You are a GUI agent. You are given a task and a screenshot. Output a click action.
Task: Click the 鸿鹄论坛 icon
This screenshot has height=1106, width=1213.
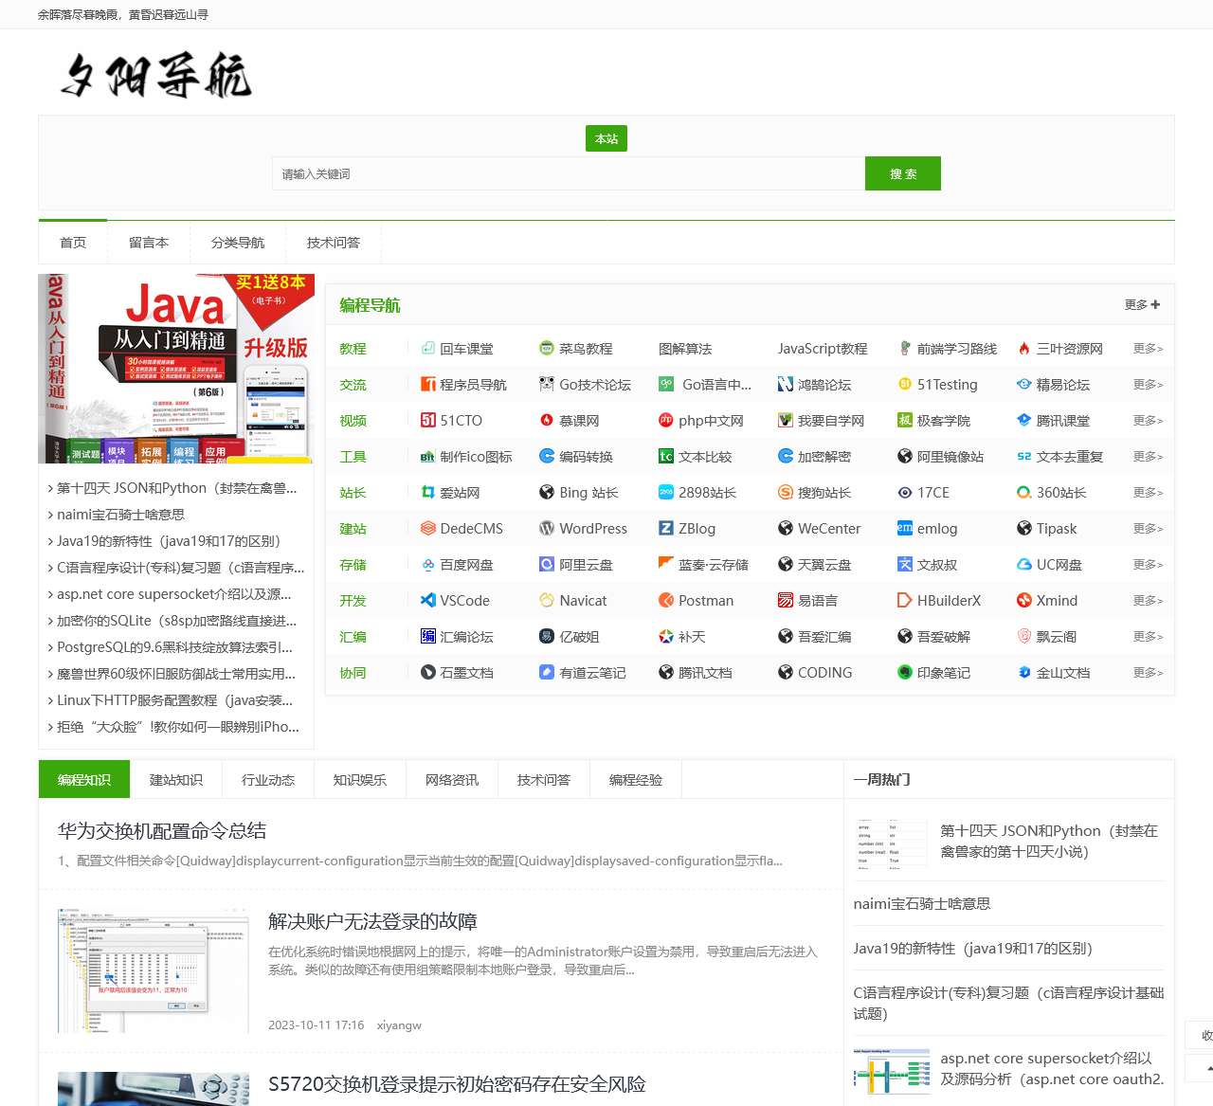pyautogui.click(x=786, y=385)
